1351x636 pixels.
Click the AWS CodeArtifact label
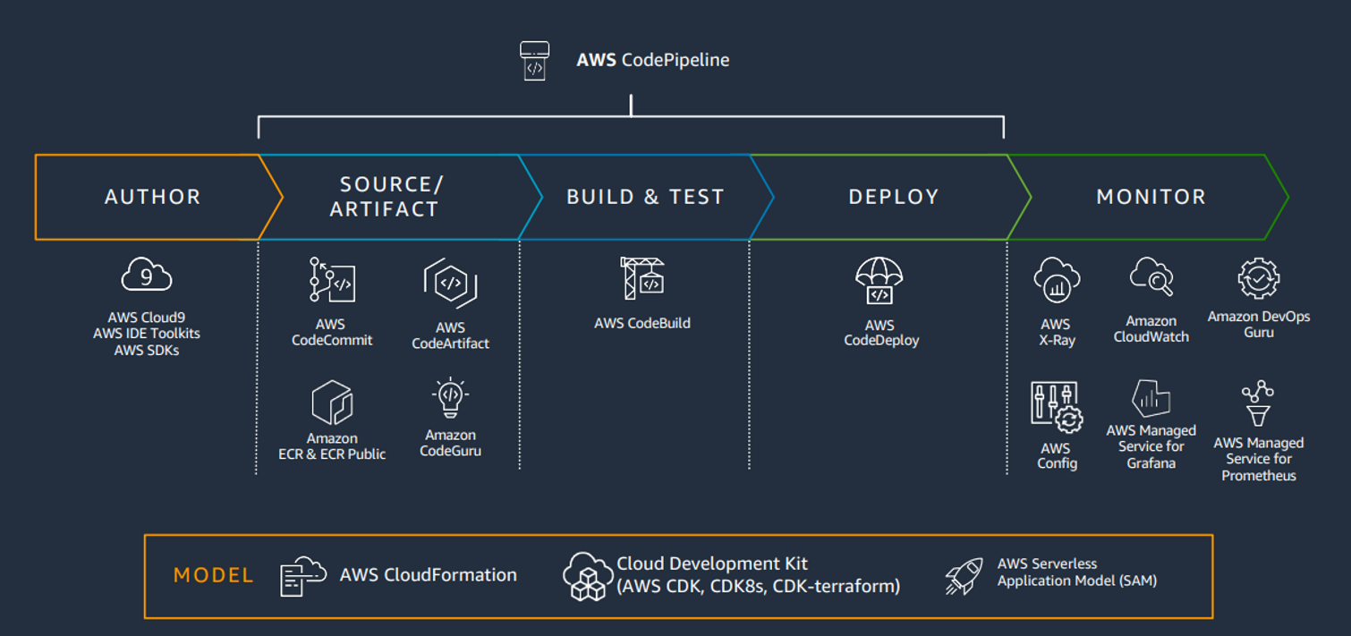tap(450, 335)
